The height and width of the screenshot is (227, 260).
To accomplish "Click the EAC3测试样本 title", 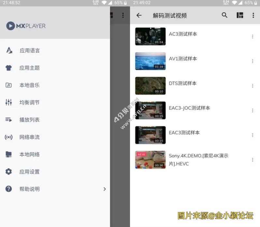I will pos(184,132).
